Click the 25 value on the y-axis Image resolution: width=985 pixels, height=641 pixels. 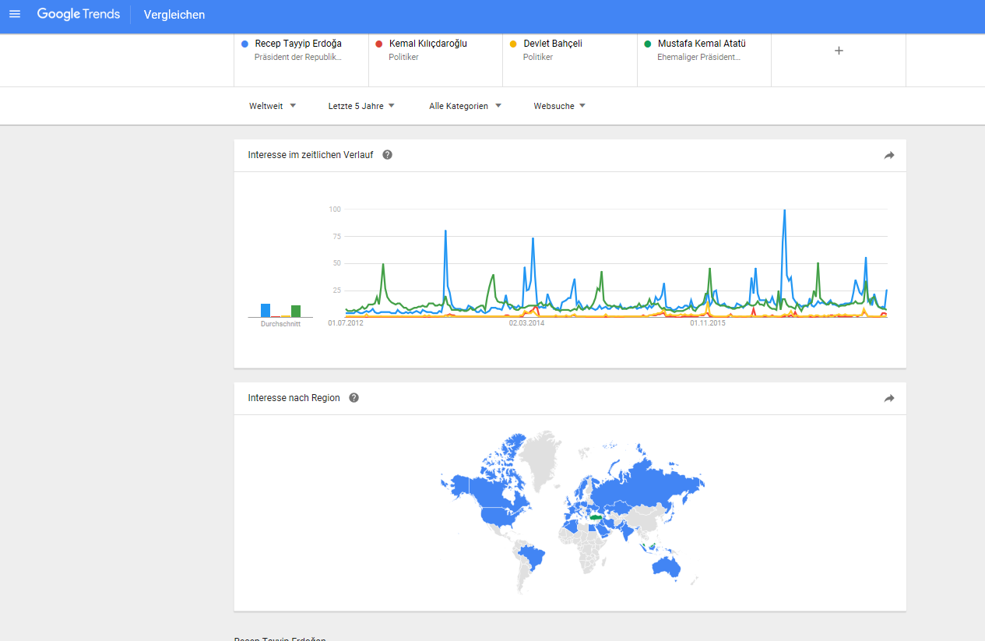[337, 291]
